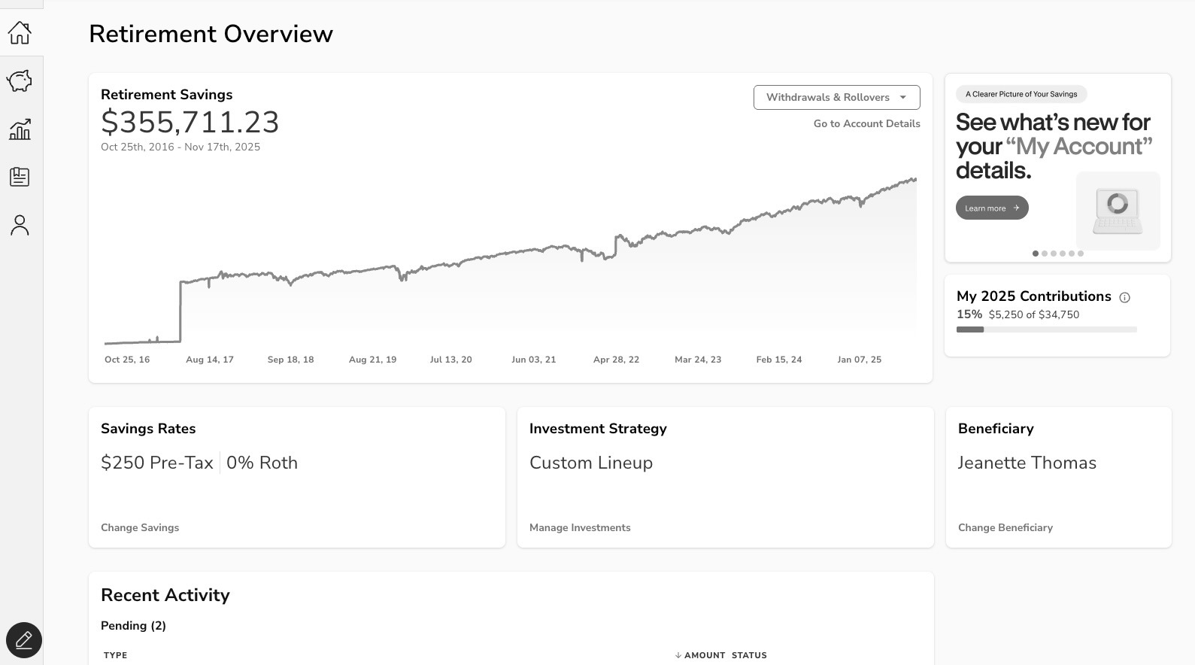
Task: Expand the Withdrawals & Rollovers dropdown
Action: [x=836, y=97]
